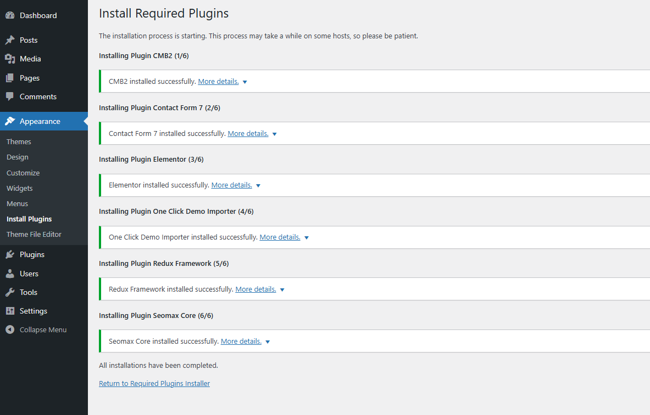Return to Required Plugins Installer

[154, 384]
